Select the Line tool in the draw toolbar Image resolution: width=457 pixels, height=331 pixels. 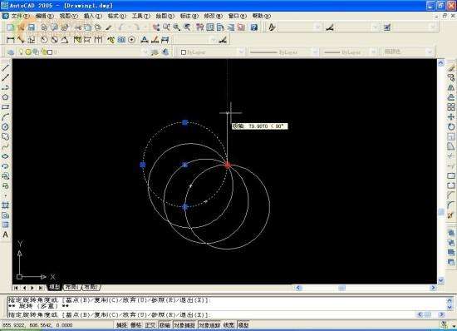(6, 67)
